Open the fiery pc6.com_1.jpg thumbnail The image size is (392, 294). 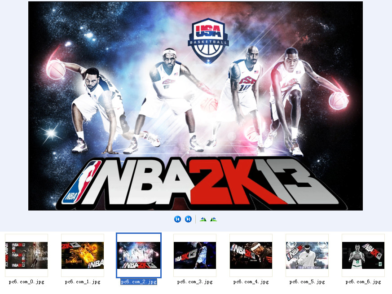point(83,255)
